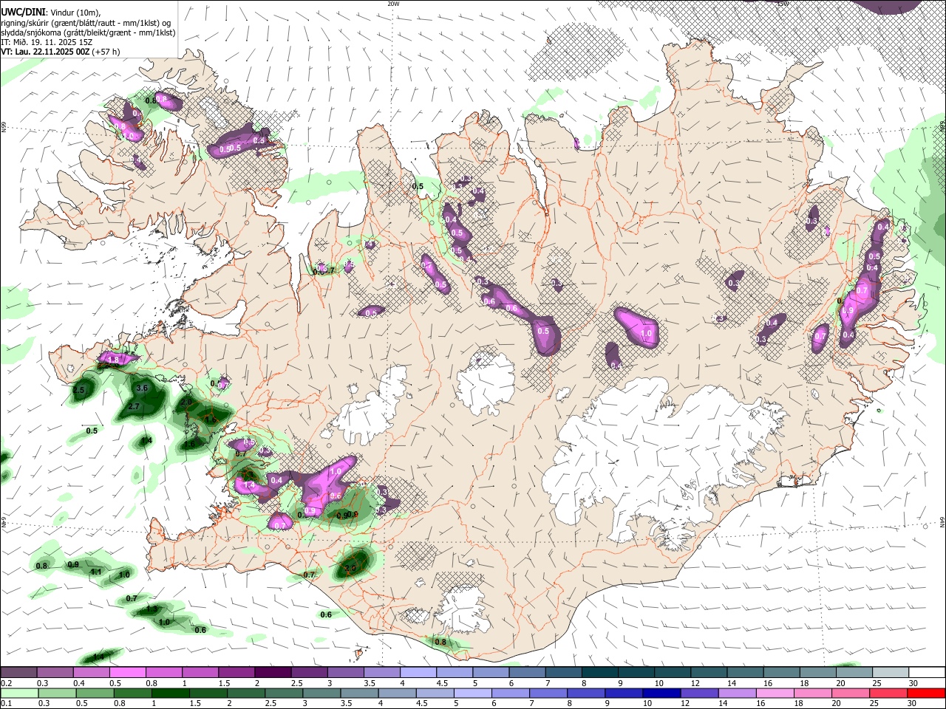Click the light pink 16–18 lower legend swatch
This screenshot has width=946, height=709.
(x=775, y=693)
